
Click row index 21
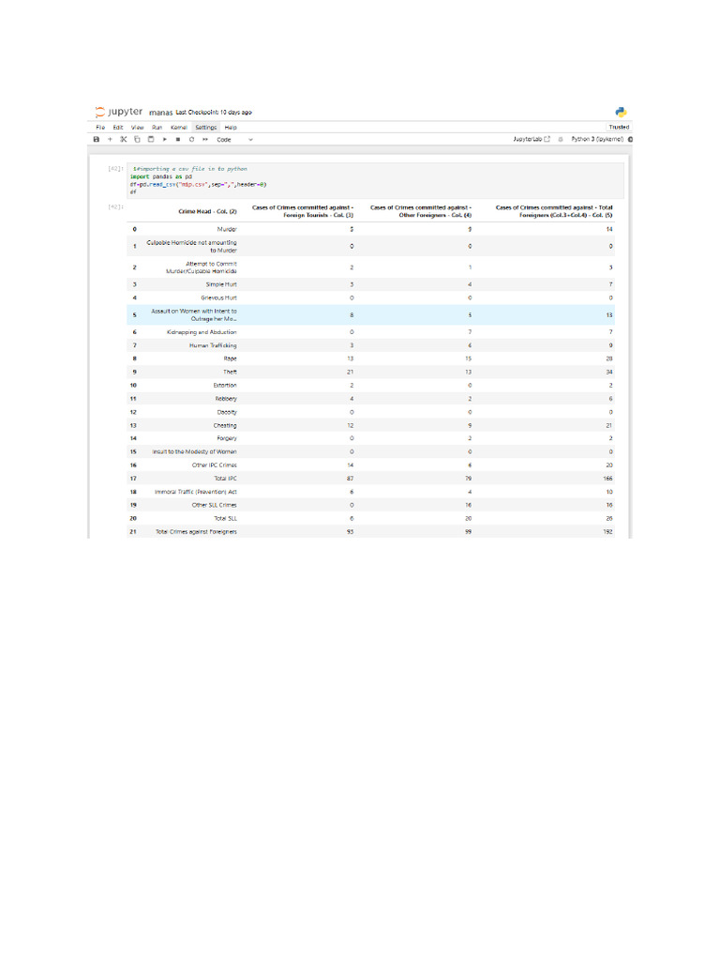(133, 532)
